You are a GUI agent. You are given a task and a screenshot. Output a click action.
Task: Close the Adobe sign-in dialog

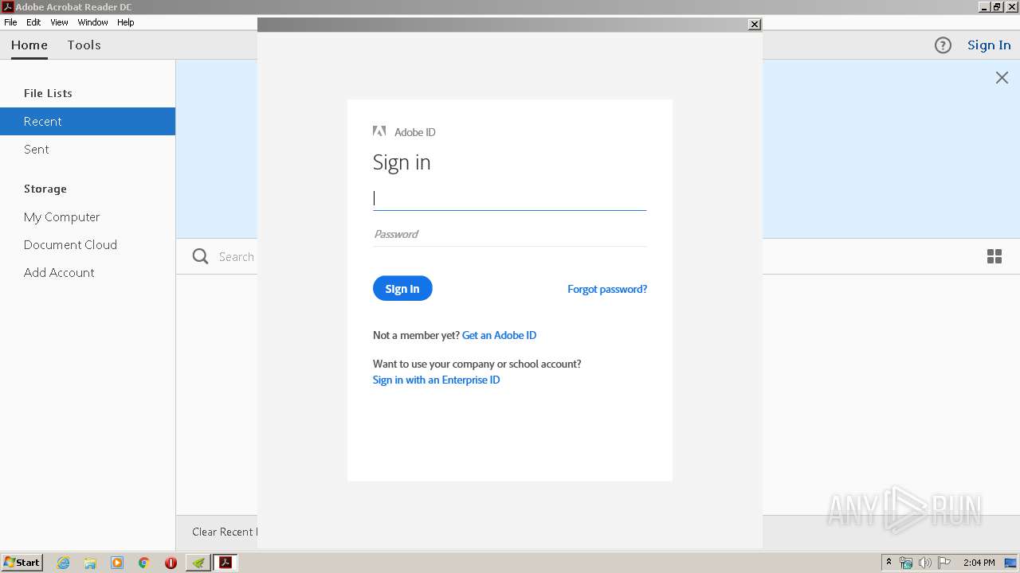[754, 25]
